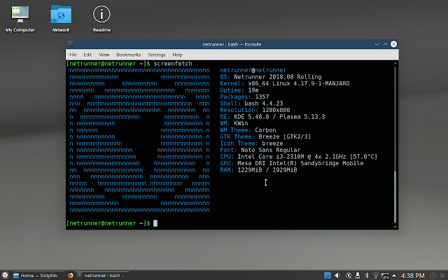The image size is (448, 280).
Task: Click the Konsole title 'netrunner : bash — Konsole'
Action: [232, 44]
